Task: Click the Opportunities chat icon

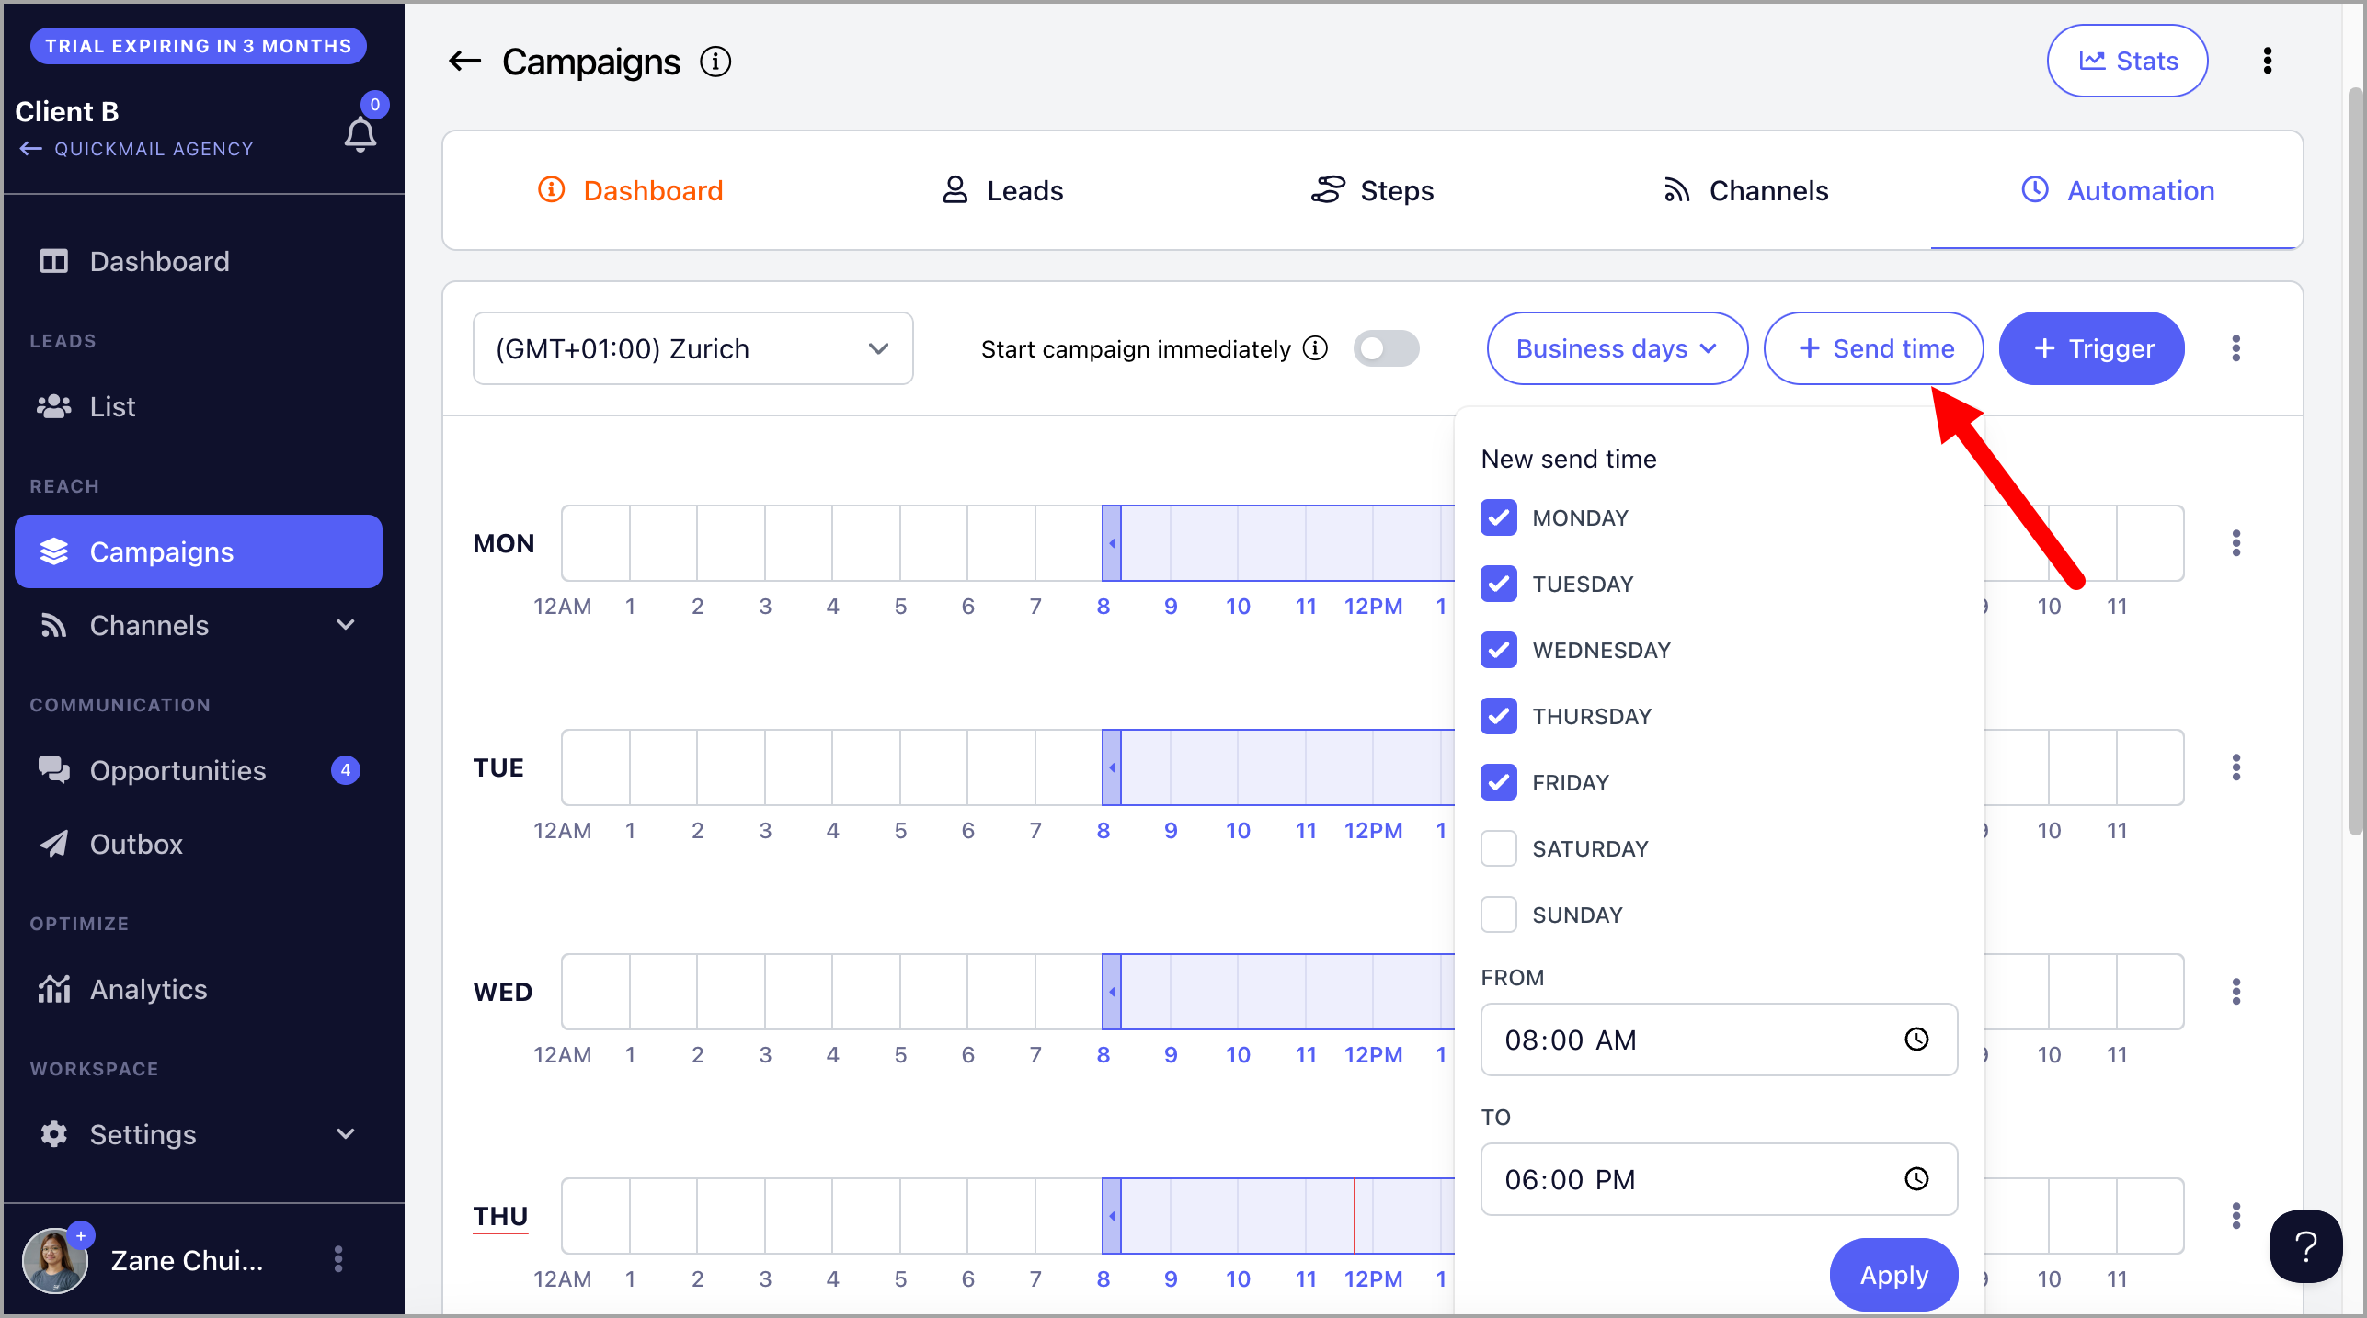Action: coord(54,770)
